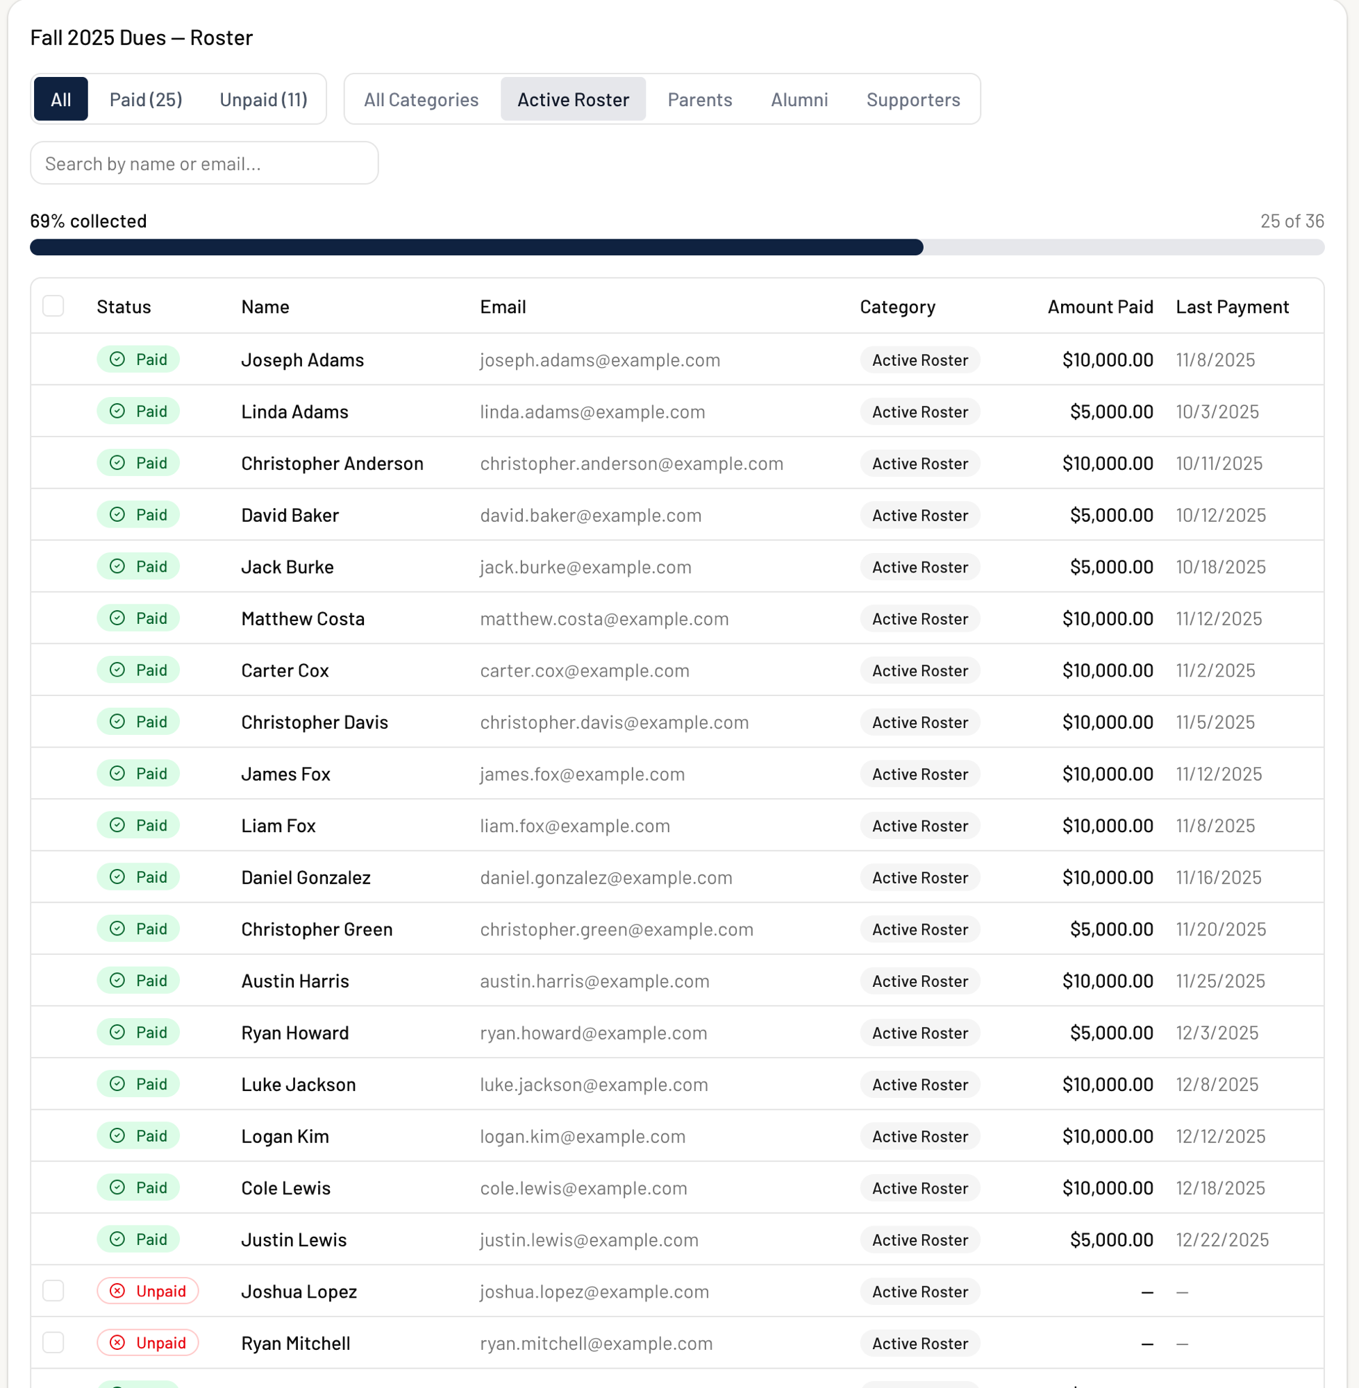1359x1388 pixels.
Task: Click christopher.anderson@example.com email
Action: tap(631, 464)
